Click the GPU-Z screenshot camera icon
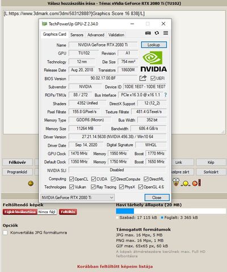The height and width of the screenshot is (272, 227). tap(148, 33)
